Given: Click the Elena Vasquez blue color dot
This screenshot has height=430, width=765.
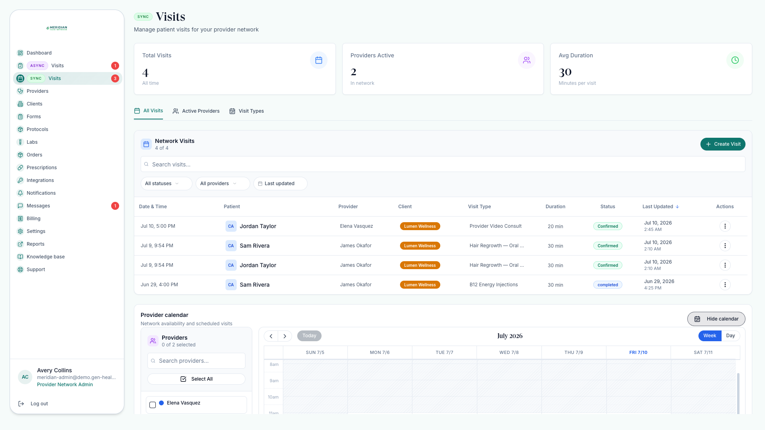Looking at the screenshot, I should point(161,403).
